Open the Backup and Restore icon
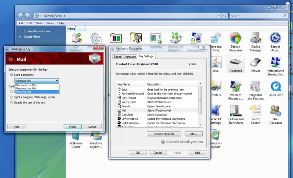Screen dimensions: 293x178 [176, 38]
